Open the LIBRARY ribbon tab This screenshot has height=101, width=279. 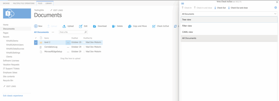pyautogui.click(x=48, y=3)
